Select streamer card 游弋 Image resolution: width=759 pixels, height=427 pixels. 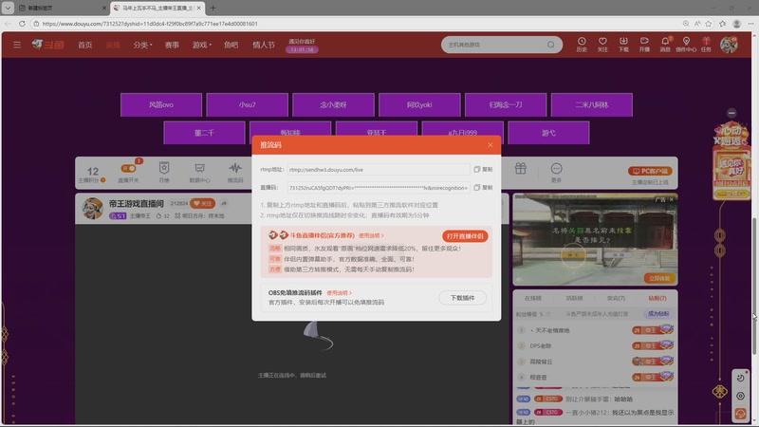pyautogui.click(x=548, y=133)
